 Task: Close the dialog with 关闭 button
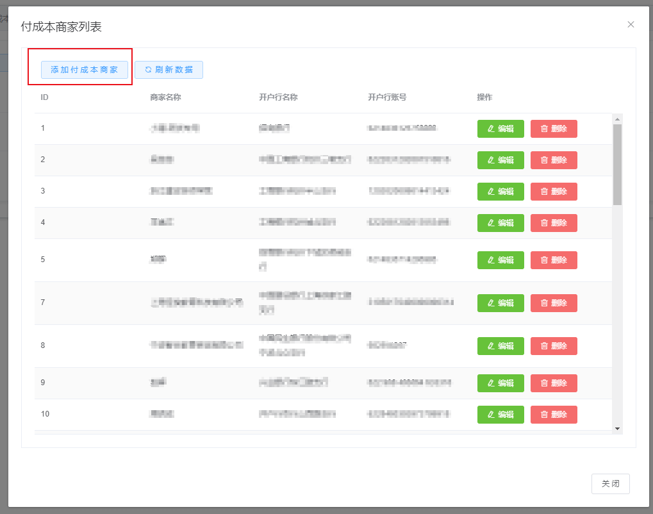coord(610,484)
